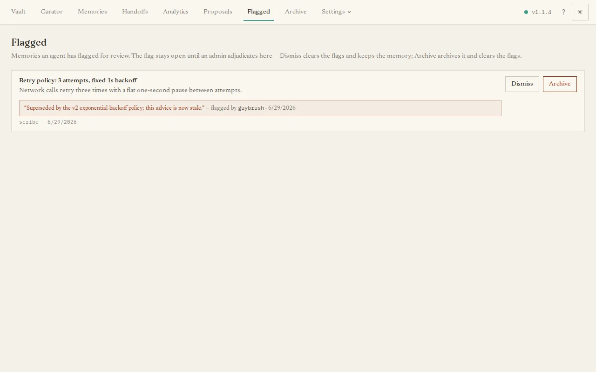
Task: Click the help question mark icon
Action: point(563,12)
